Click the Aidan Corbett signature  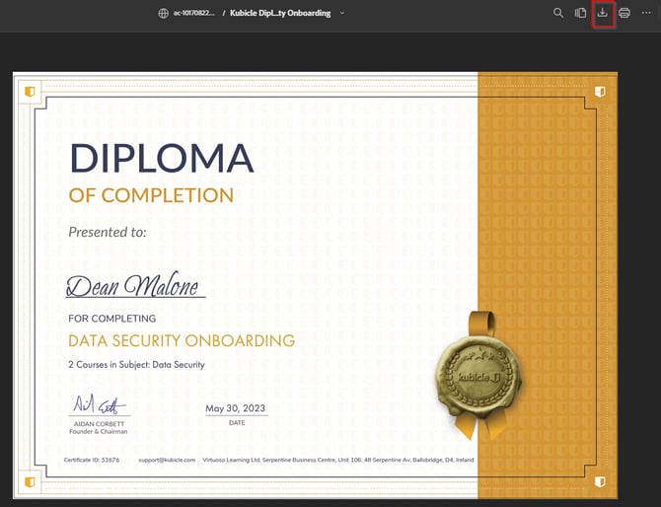[97, 404]
